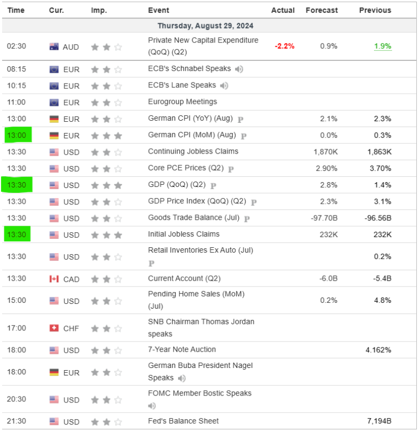Click preliminary icon next to GDP (QoQ) (Q2)

(x=213, y=185)
